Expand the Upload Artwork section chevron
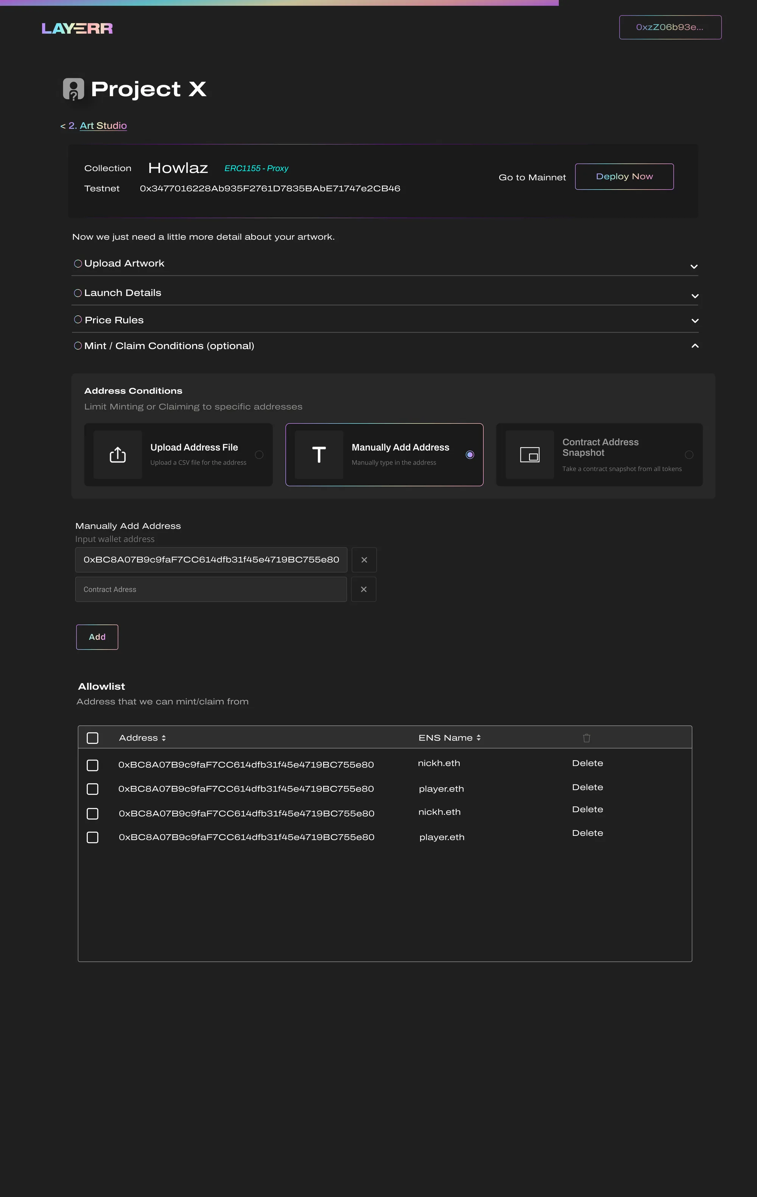 (x=695, y=267)
